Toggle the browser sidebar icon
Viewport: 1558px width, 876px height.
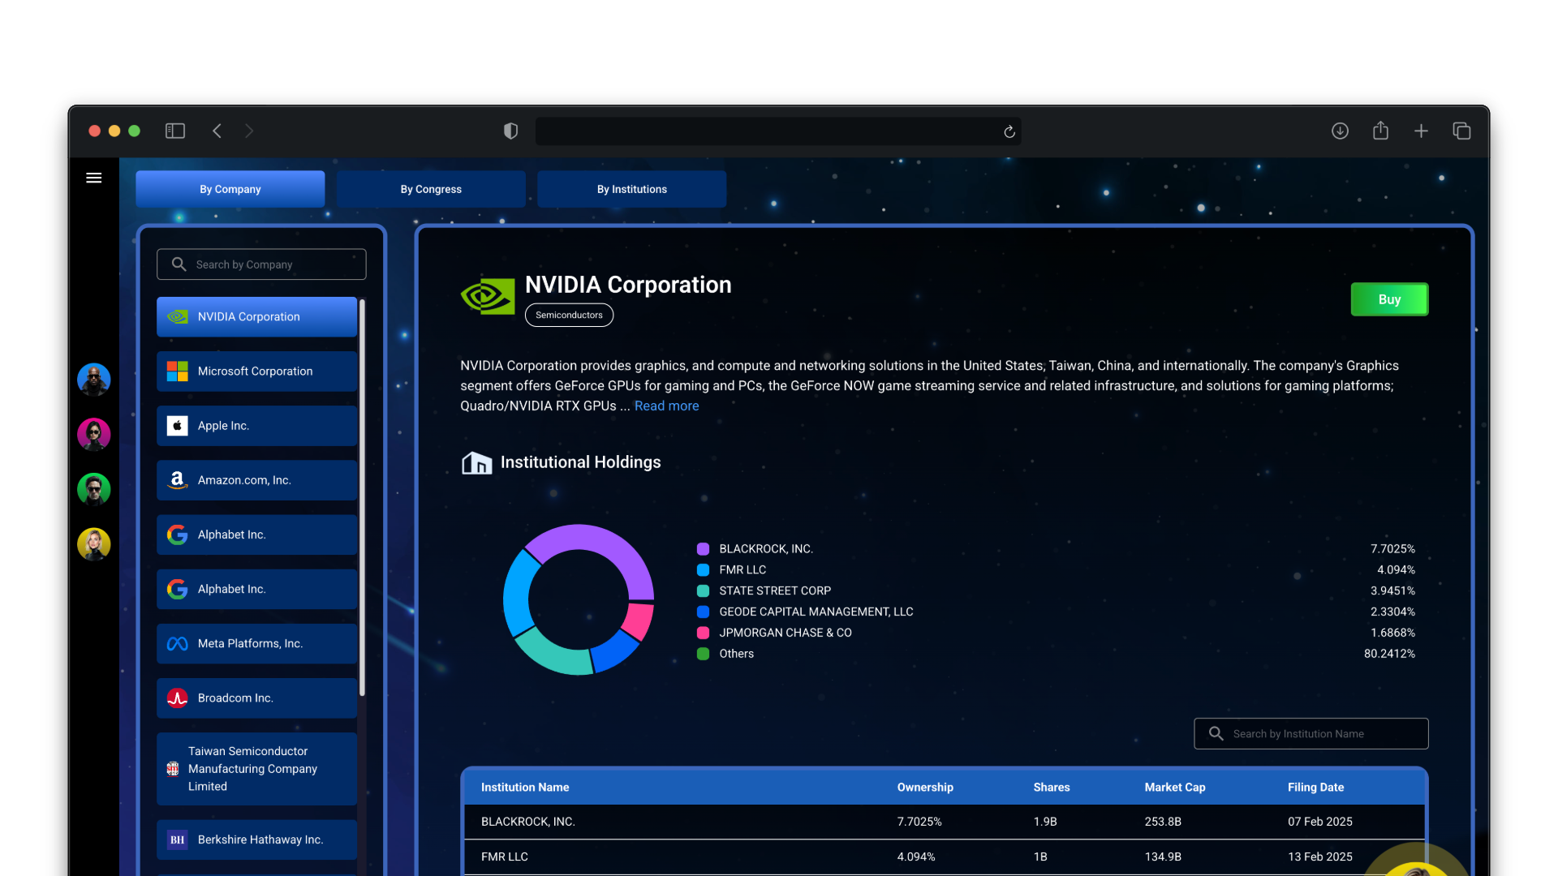coord(175,131)
